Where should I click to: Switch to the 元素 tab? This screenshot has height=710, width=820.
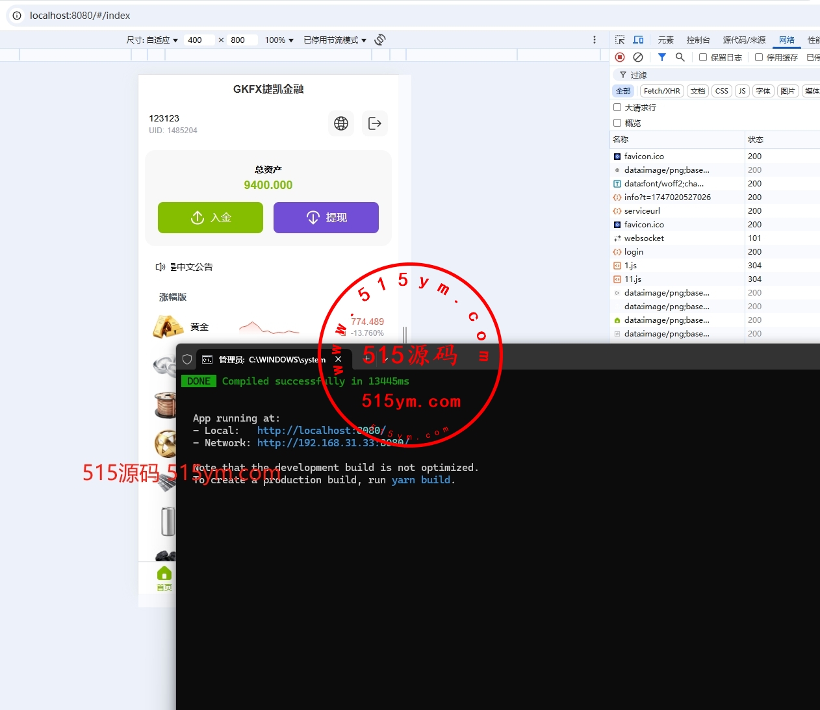click(665, 40)
